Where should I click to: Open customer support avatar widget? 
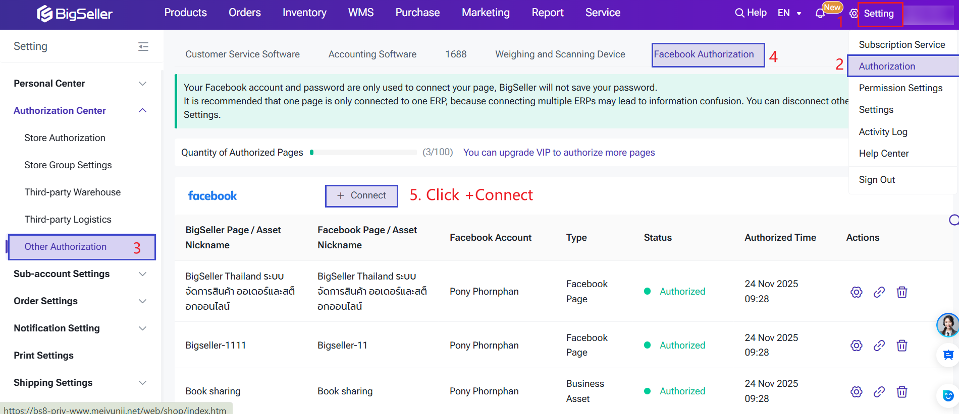(x=947, y=325)
